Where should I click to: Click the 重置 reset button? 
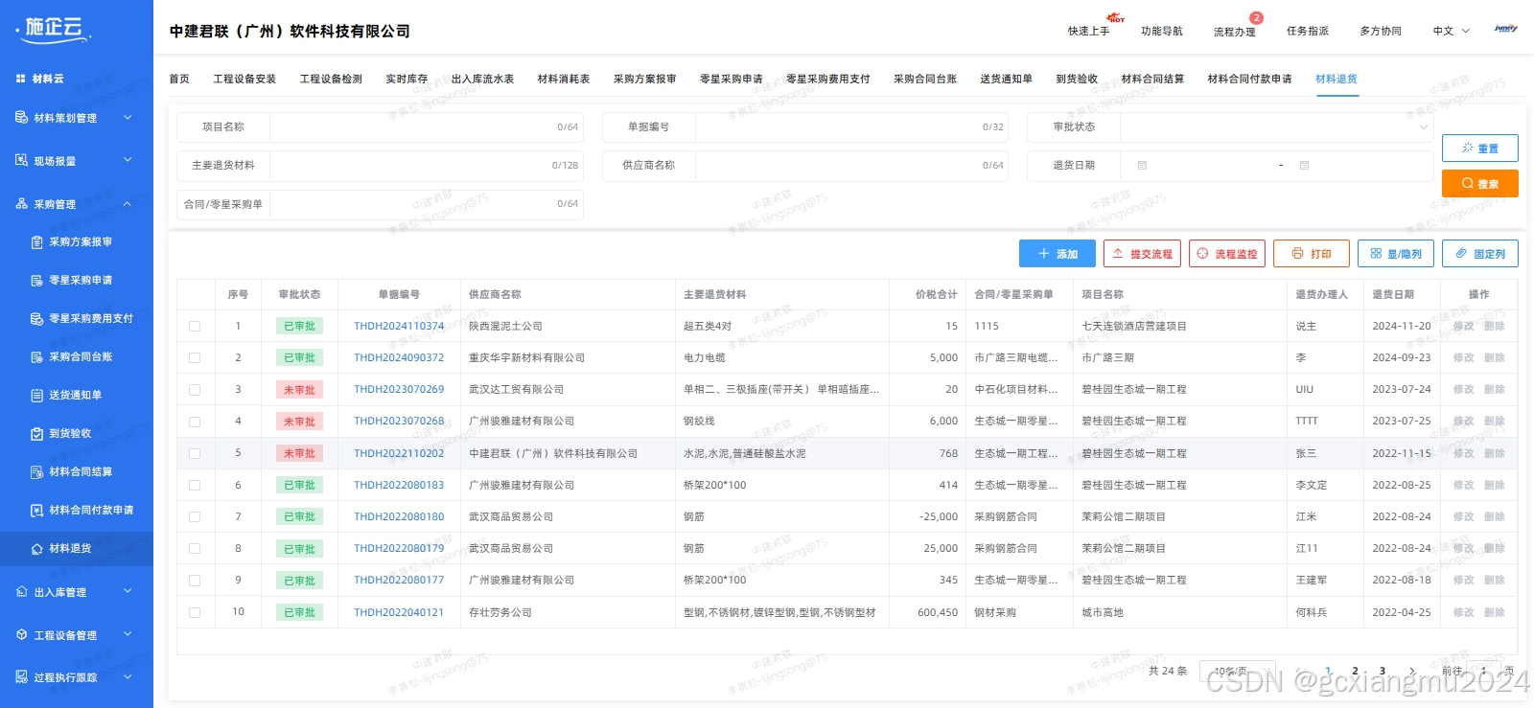tap(1479, 148)
